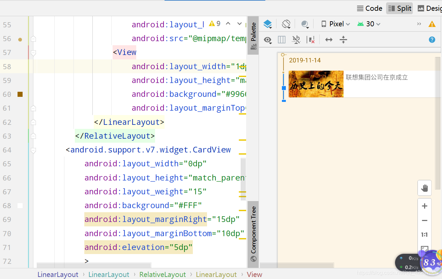Open the Palette side tab
Viewport: 442px width, 279px height.
click(x=253, y=36)
